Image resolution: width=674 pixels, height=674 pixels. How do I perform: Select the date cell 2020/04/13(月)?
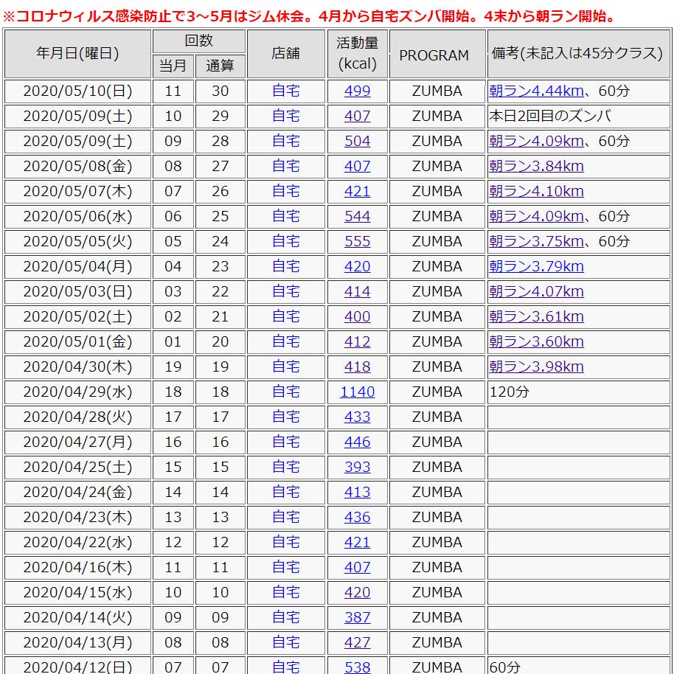tap(78, 642)
